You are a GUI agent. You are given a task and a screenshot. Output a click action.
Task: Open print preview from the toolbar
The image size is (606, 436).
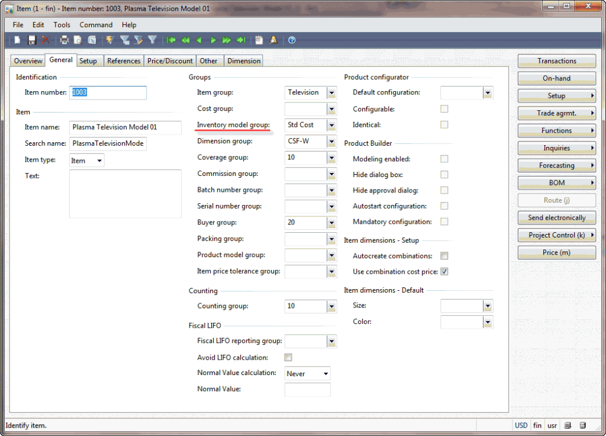79,40
